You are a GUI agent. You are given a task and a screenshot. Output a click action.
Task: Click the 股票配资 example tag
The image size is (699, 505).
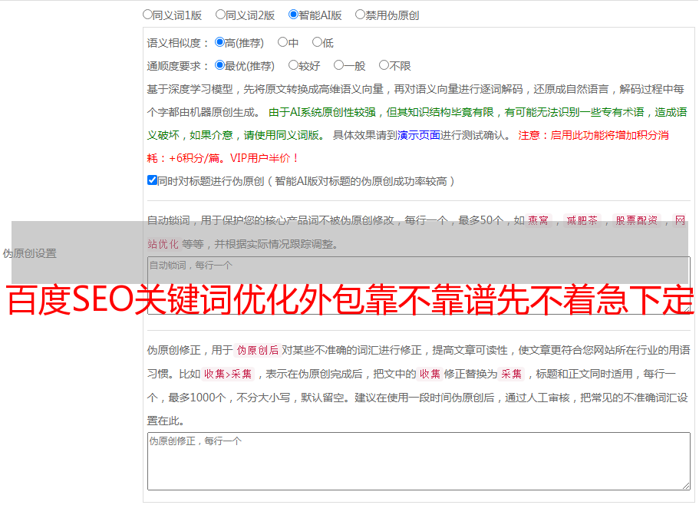click(x=637, y=220)
